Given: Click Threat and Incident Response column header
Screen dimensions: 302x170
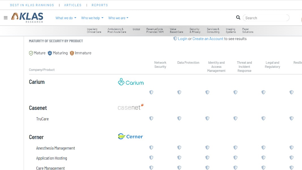Looking at the screenshot, I should point(245,67).
